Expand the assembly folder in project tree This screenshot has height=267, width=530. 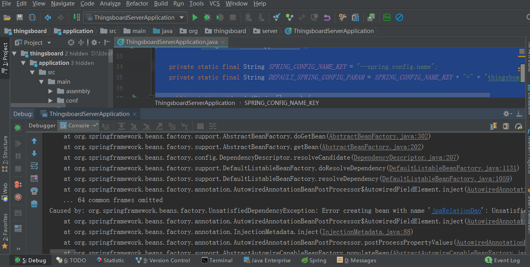click(50, 91)
